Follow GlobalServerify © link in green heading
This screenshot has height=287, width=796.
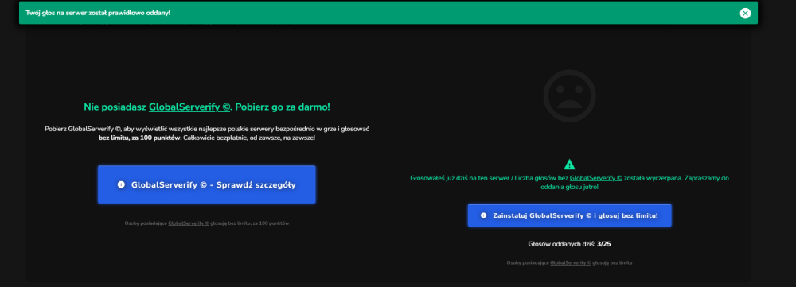coord(190,107)
